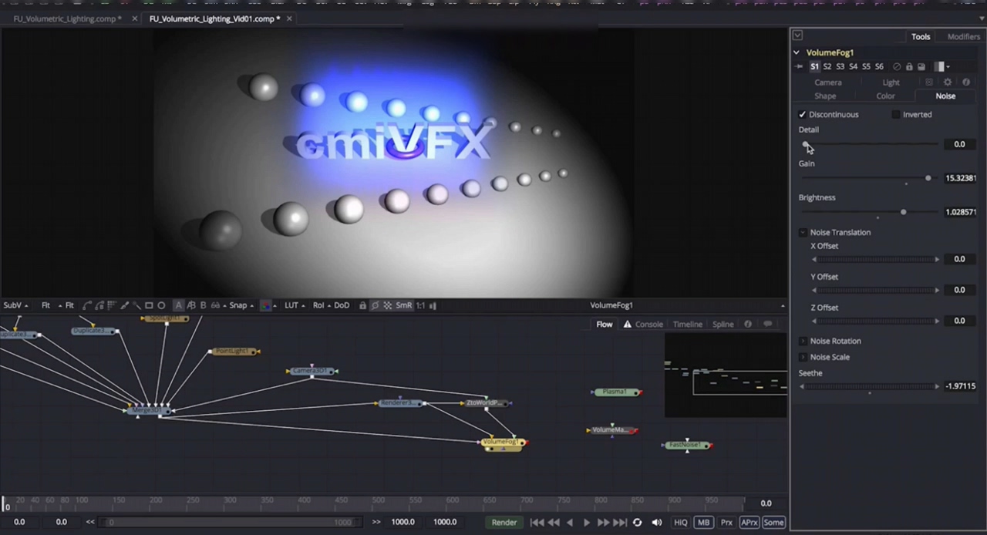Step back with the rewind button
This screenshot has height=535, width=987.
[x=554, y=523]
